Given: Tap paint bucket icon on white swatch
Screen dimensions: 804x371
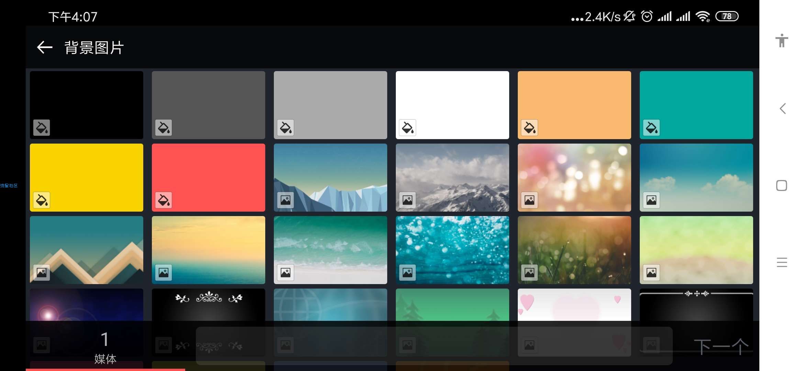Looking at the screenshot, I should click(407, 127).
